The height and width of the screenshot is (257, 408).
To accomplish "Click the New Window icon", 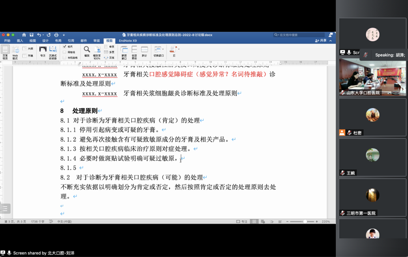I will [x=124, y=51].
